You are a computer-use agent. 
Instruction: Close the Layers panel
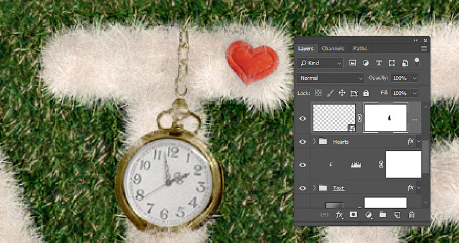(x=425, y=40)
